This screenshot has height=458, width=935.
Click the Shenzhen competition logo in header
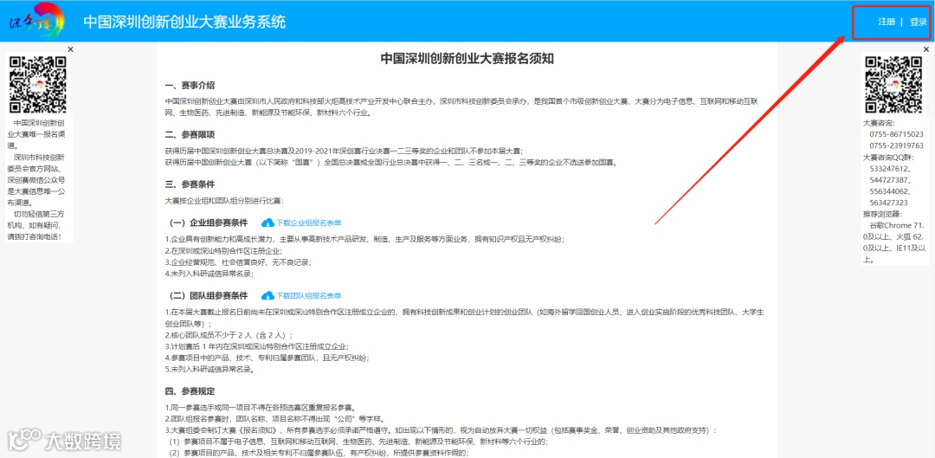35,21
